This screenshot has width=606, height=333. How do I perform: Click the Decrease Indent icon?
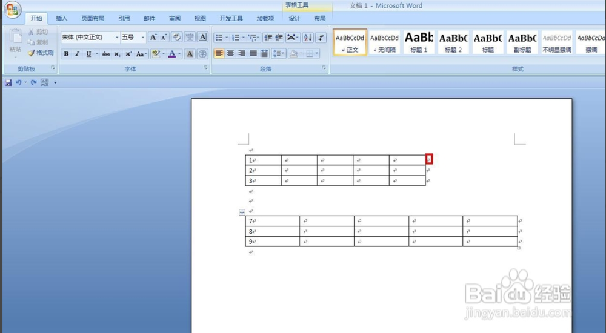268,38
